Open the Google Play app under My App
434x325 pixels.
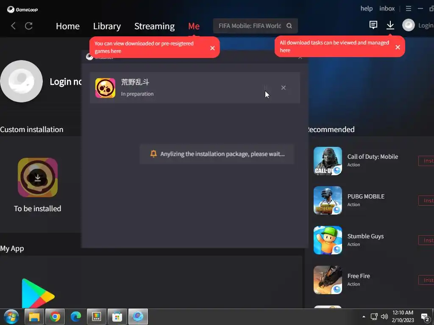click(x=38, y=293)
